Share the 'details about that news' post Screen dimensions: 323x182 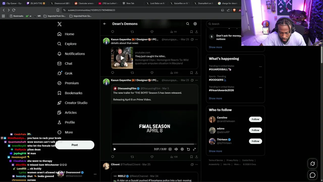[197, 73]
